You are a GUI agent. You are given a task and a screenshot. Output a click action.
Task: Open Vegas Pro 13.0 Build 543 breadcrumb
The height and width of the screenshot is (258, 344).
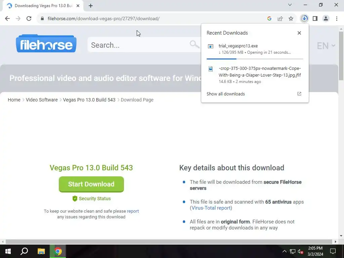(89, 100)
